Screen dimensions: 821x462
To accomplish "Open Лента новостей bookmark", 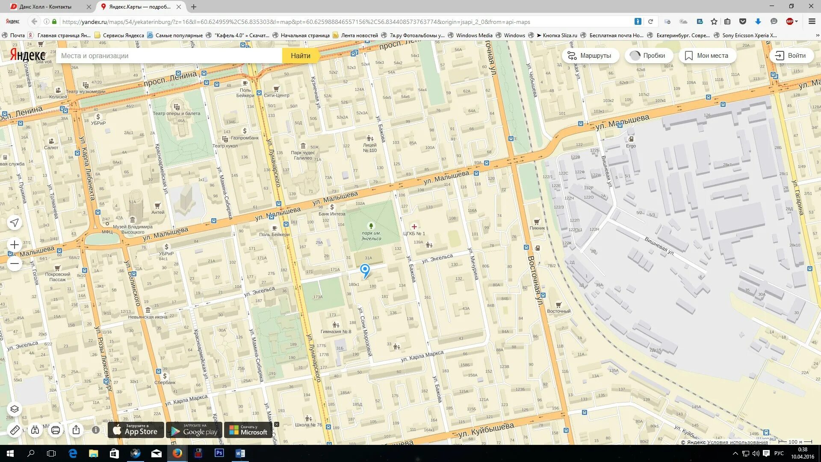I will pyautogui.click(x=355, y=36).
